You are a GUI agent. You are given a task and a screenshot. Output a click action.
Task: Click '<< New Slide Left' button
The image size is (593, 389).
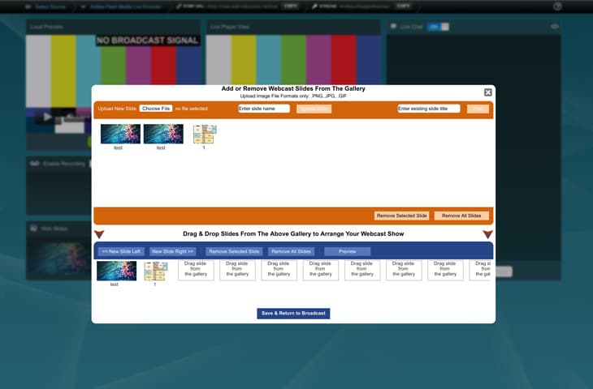point(121,251)
